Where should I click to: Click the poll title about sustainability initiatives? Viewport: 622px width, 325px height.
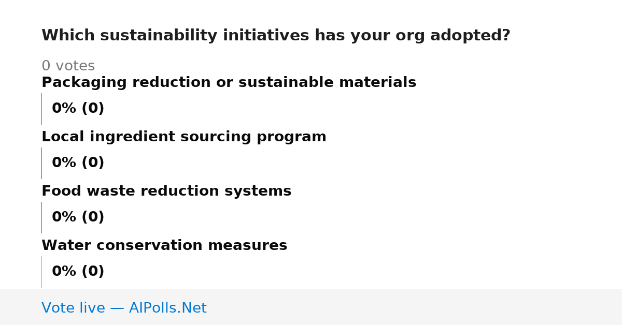coord(276,36)
